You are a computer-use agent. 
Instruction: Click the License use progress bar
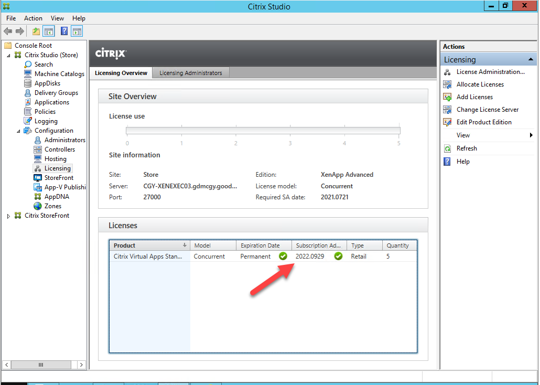pos(263,131)
